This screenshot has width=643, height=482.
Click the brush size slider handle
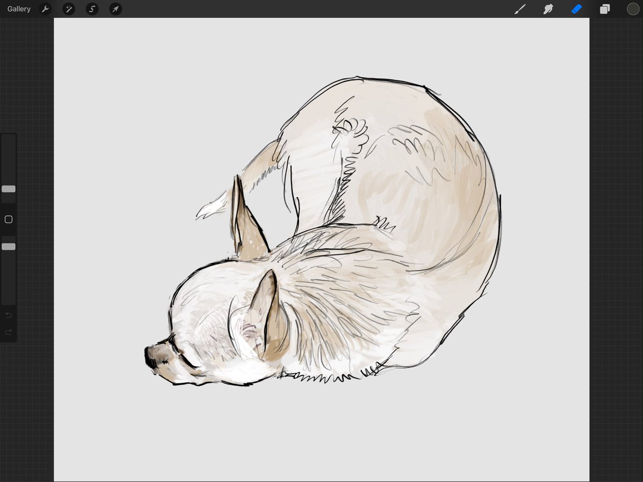tap(9, 189)
